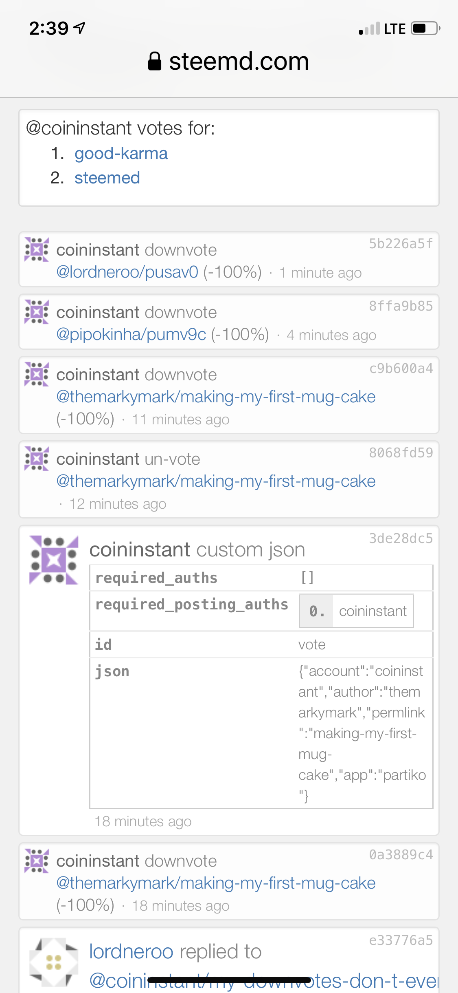458x993 pixels.
Task: Open transaction hash 3de28dc5
Action: click(401, 538)
